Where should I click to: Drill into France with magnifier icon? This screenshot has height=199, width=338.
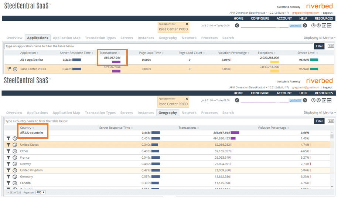(15, 157)
